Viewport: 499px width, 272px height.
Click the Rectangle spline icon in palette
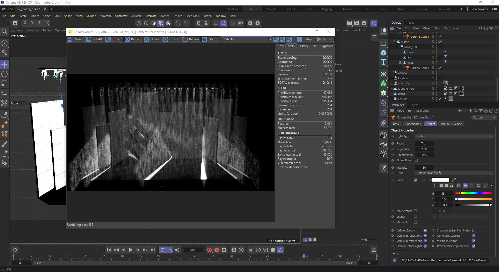[383, 43]
